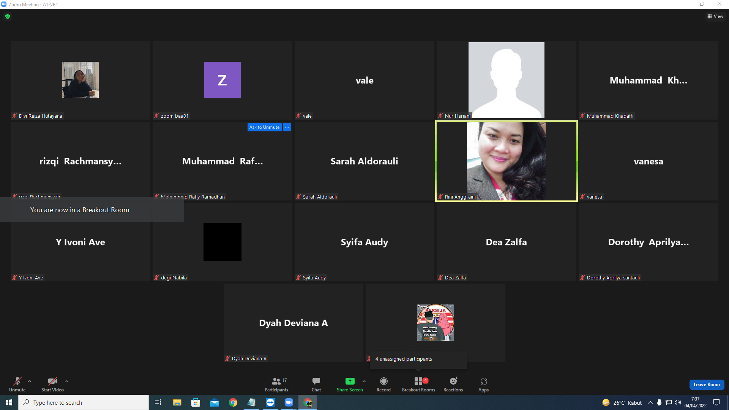The width and height of the screenshot is (729, 410).
Task: Expand share screen options arrow
Action: (364, 381)
